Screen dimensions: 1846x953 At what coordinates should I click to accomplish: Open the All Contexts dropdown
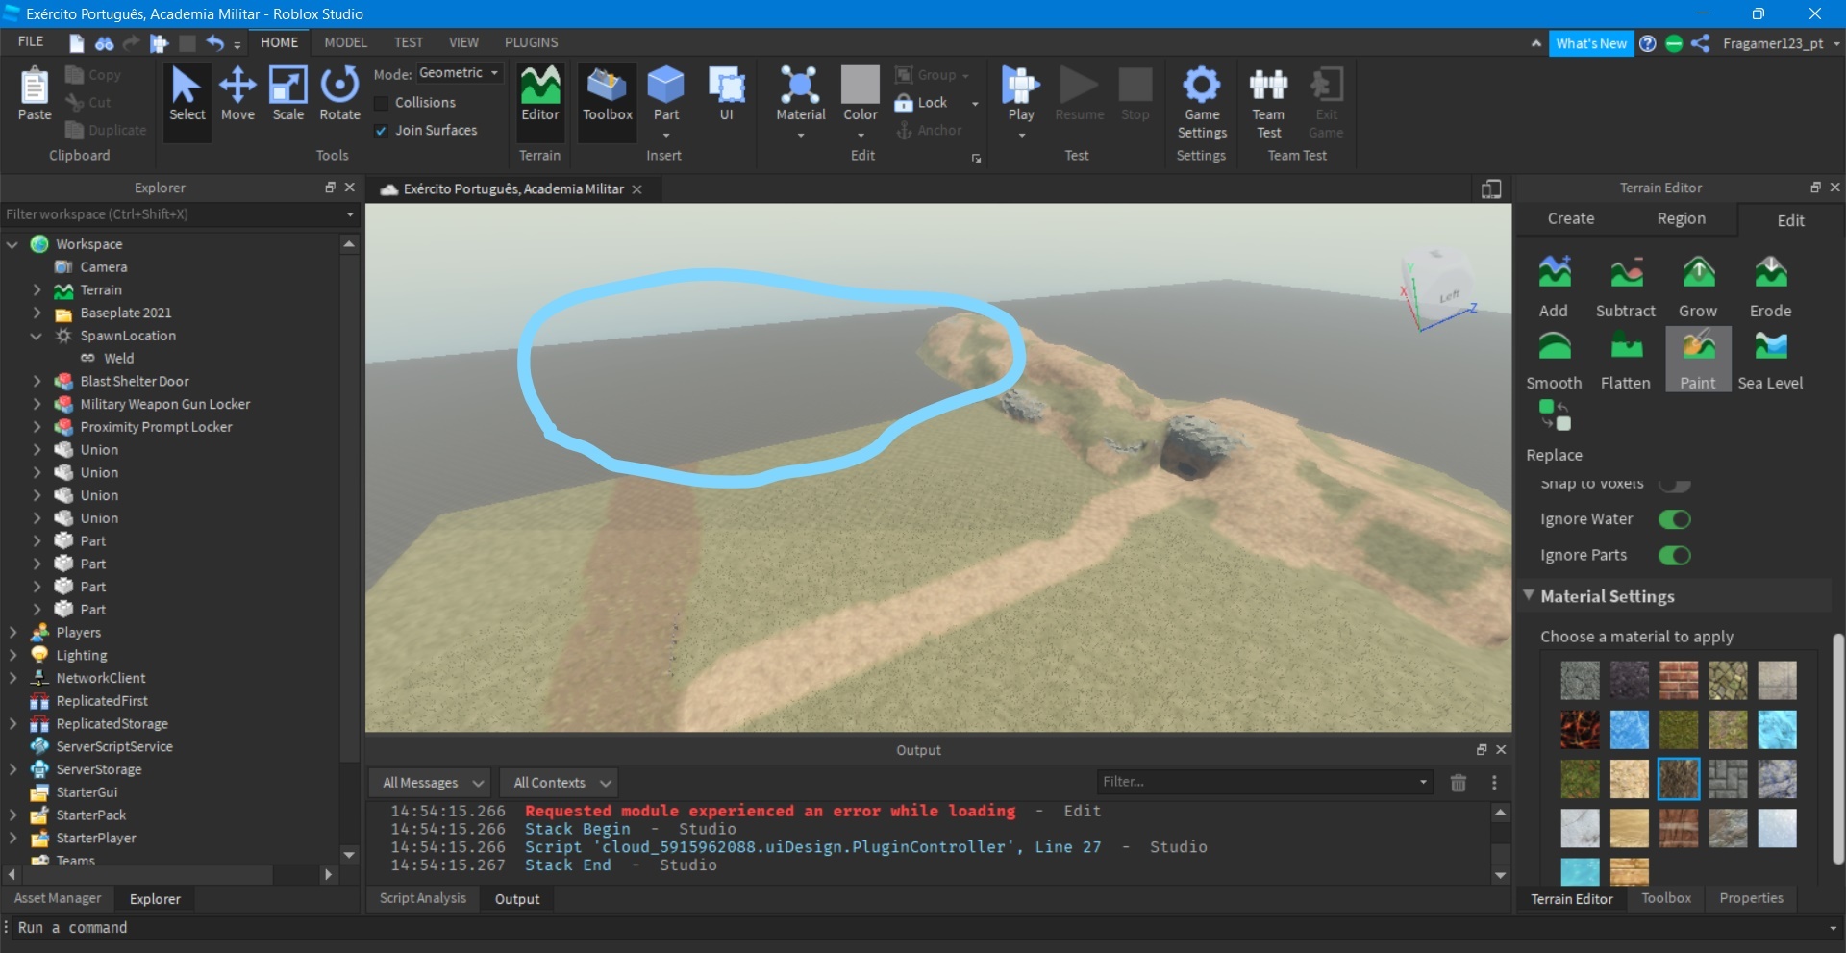tap(560, 783)
